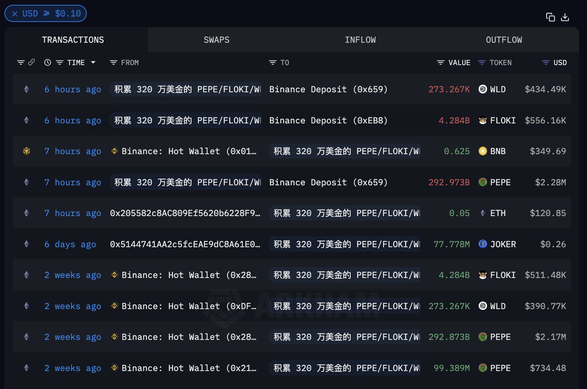
Task: Open Binance: Hot Wallet (0x21… sender
Action: 189,368
